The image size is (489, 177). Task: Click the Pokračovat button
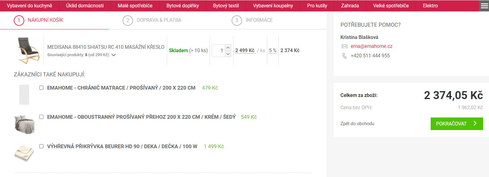point(457,124)
